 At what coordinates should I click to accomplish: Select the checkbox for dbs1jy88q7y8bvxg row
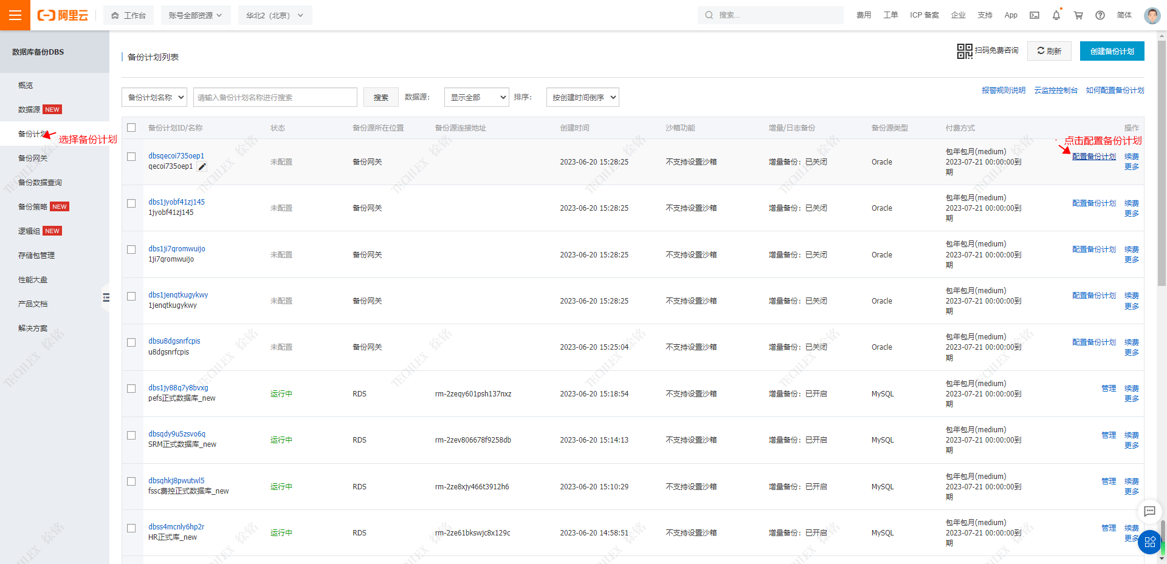[131, 389]
